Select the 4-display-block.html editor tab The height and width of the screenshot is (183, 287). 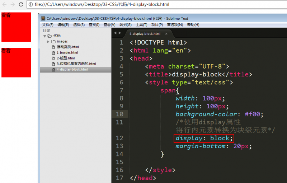145,34
